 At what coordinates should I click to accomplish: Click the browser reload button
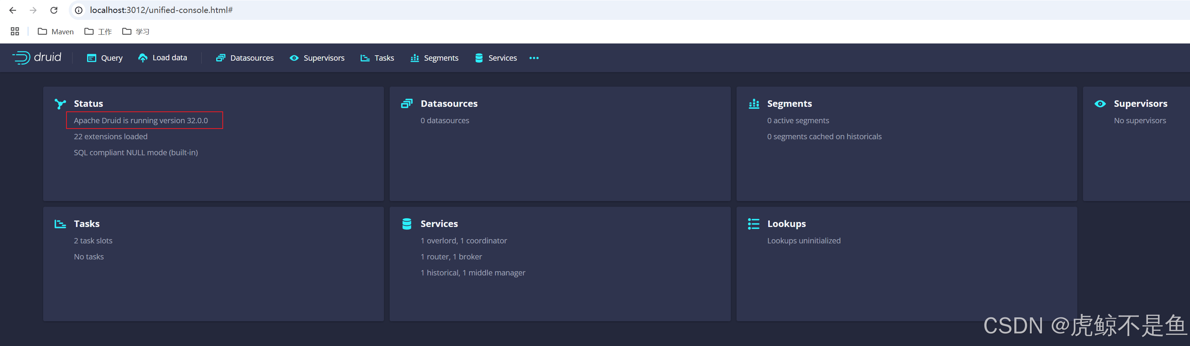(54, 10)
